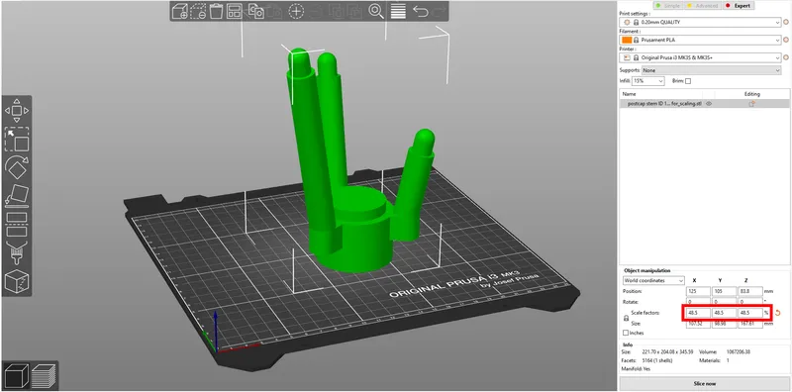Enable the Inches checkbox
The width and height of the screenshot is (792, 392).
[x=626, y=333]
